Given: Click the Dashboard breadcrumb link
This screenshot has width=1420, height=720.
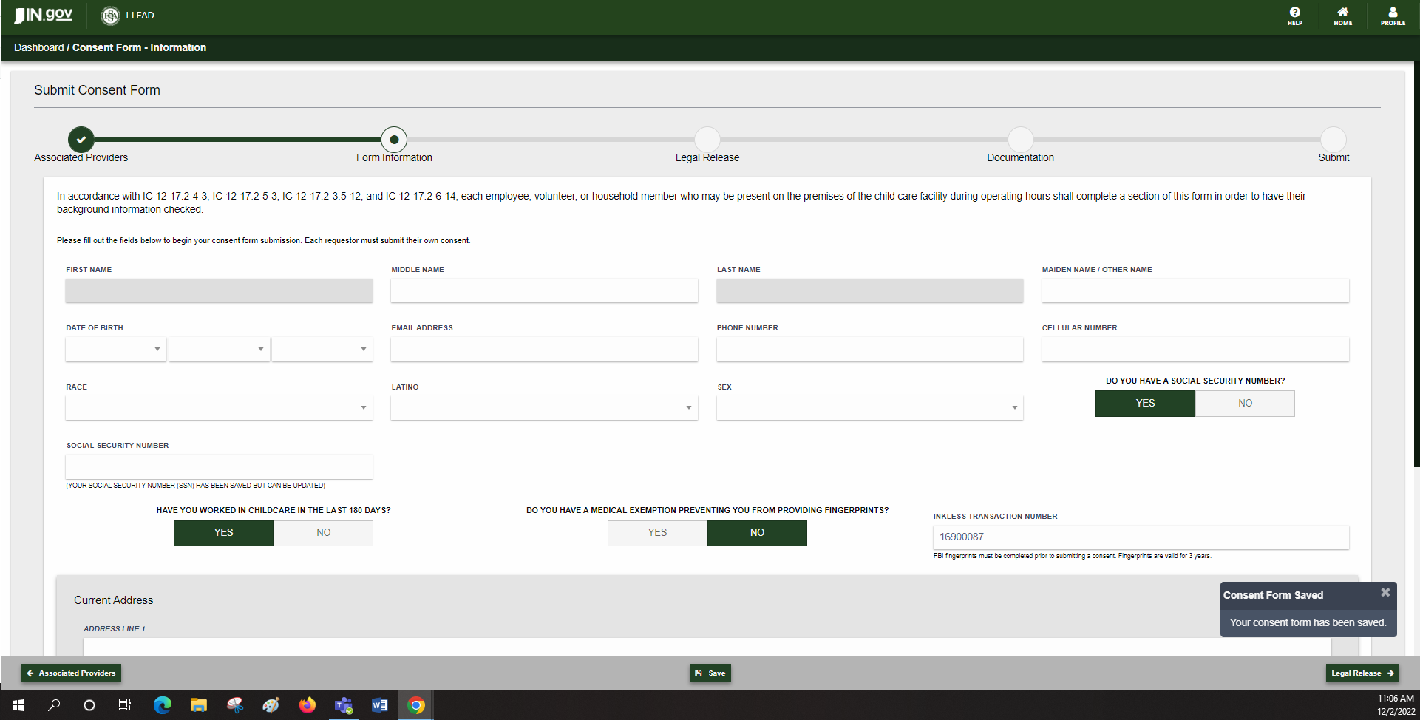Looking at the screenshot, I should pyautogui.click(x=38, y=47).
